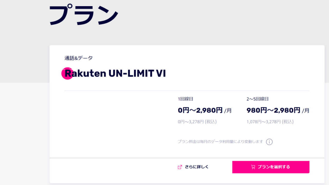The height and width of the screenshot is (185, 329).
Task: Open the さらに詳しく details link
Action: click(197, 167)
